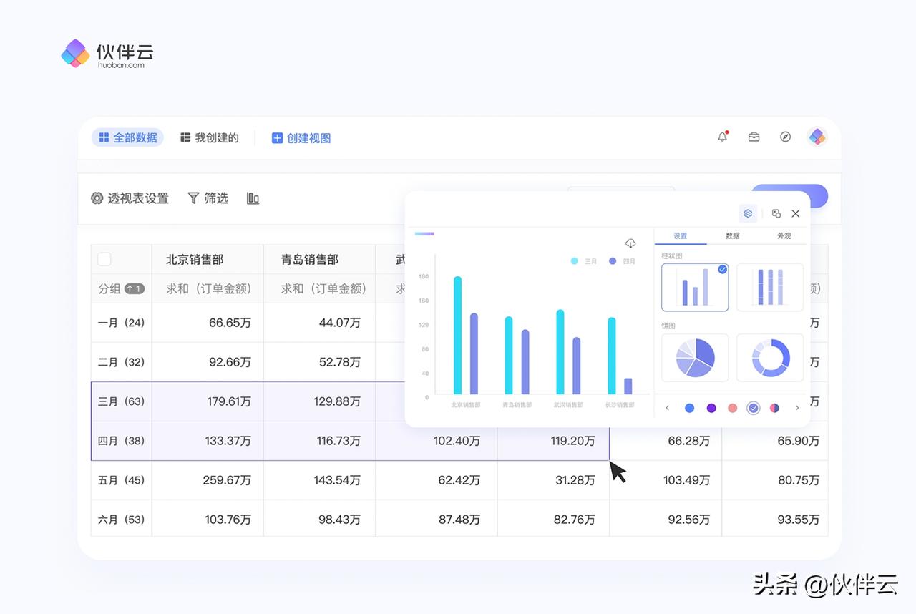Select the donut chart style thumbnail

click(x=769, y=357)
